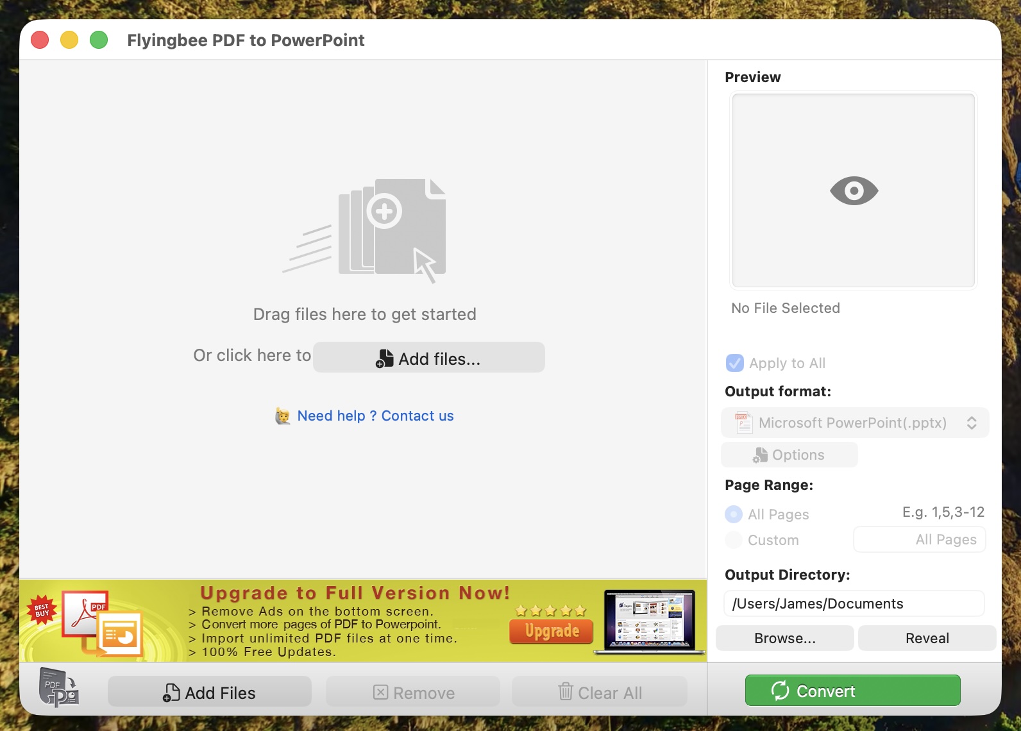The width and height of the screenshot is (1021, 731).
Task: Click the large drag-files document icon
Action: click(x=392, y=228)
